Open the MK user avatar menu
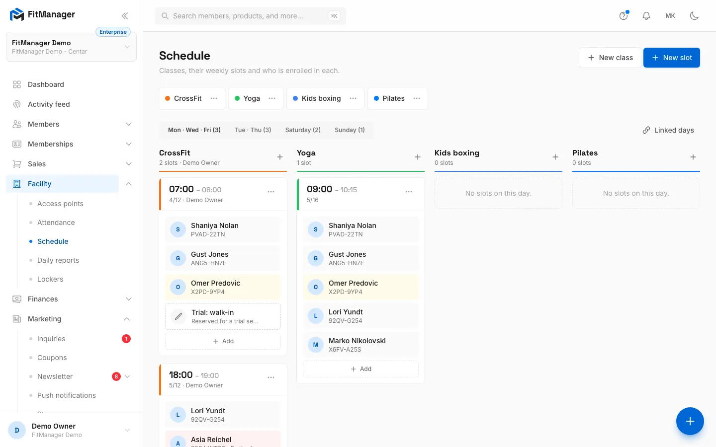Image resolution: width=716 pixels, height=447 pixels. click(x=670, y=16)
